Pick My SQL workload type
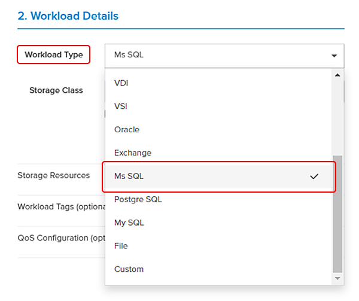Image resolution: width=359 pixels, height=301 pixels. 218,223
